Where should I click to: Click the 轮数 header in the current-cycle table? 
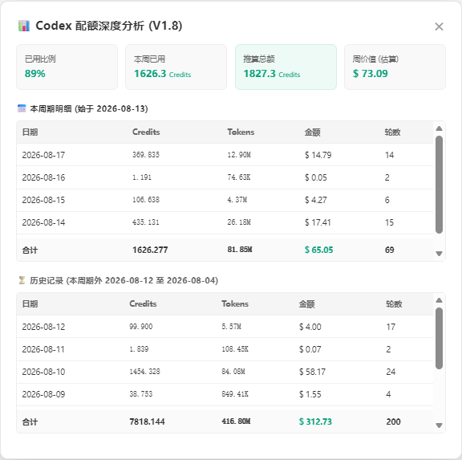pos(392,132)
